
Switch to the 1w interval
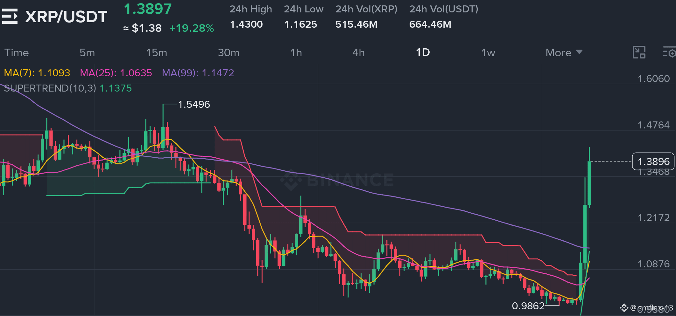488,52
